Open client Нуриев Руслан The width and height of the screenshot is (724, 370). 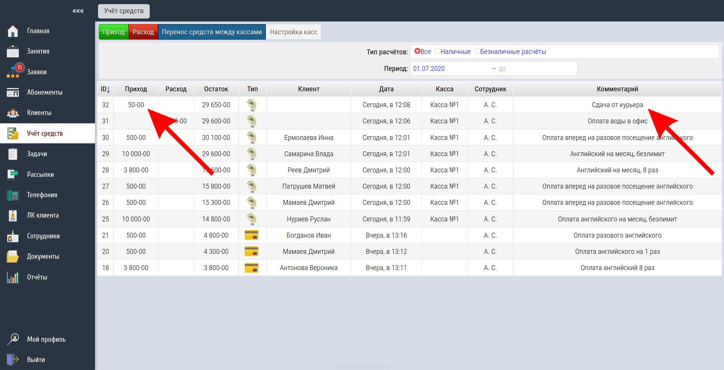[308, 219]
